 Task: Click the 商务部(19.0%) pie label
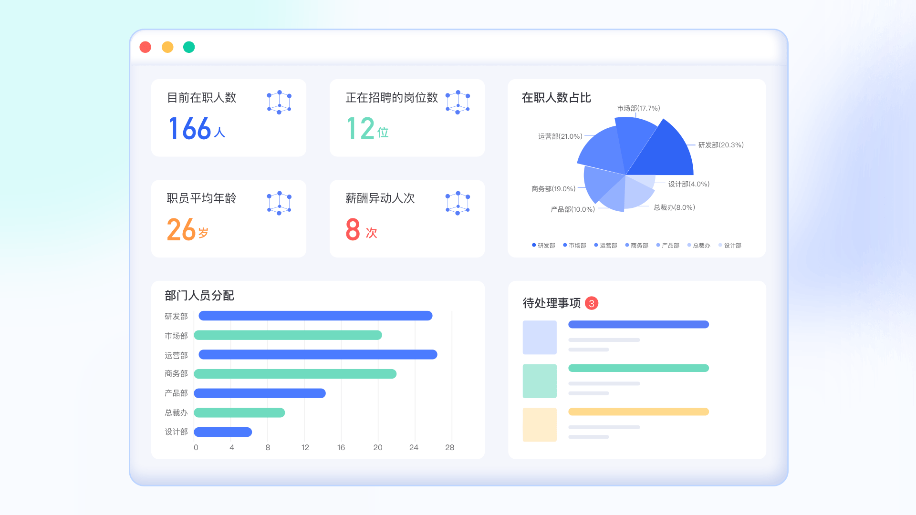click(553, 189)
